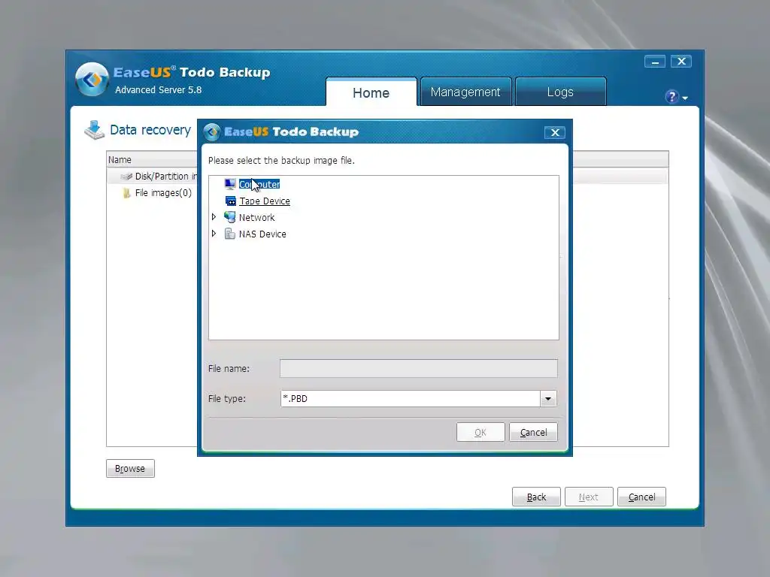Switch to the Management tab
This screenshot has width=770, height=577.
tap(465, 92)
